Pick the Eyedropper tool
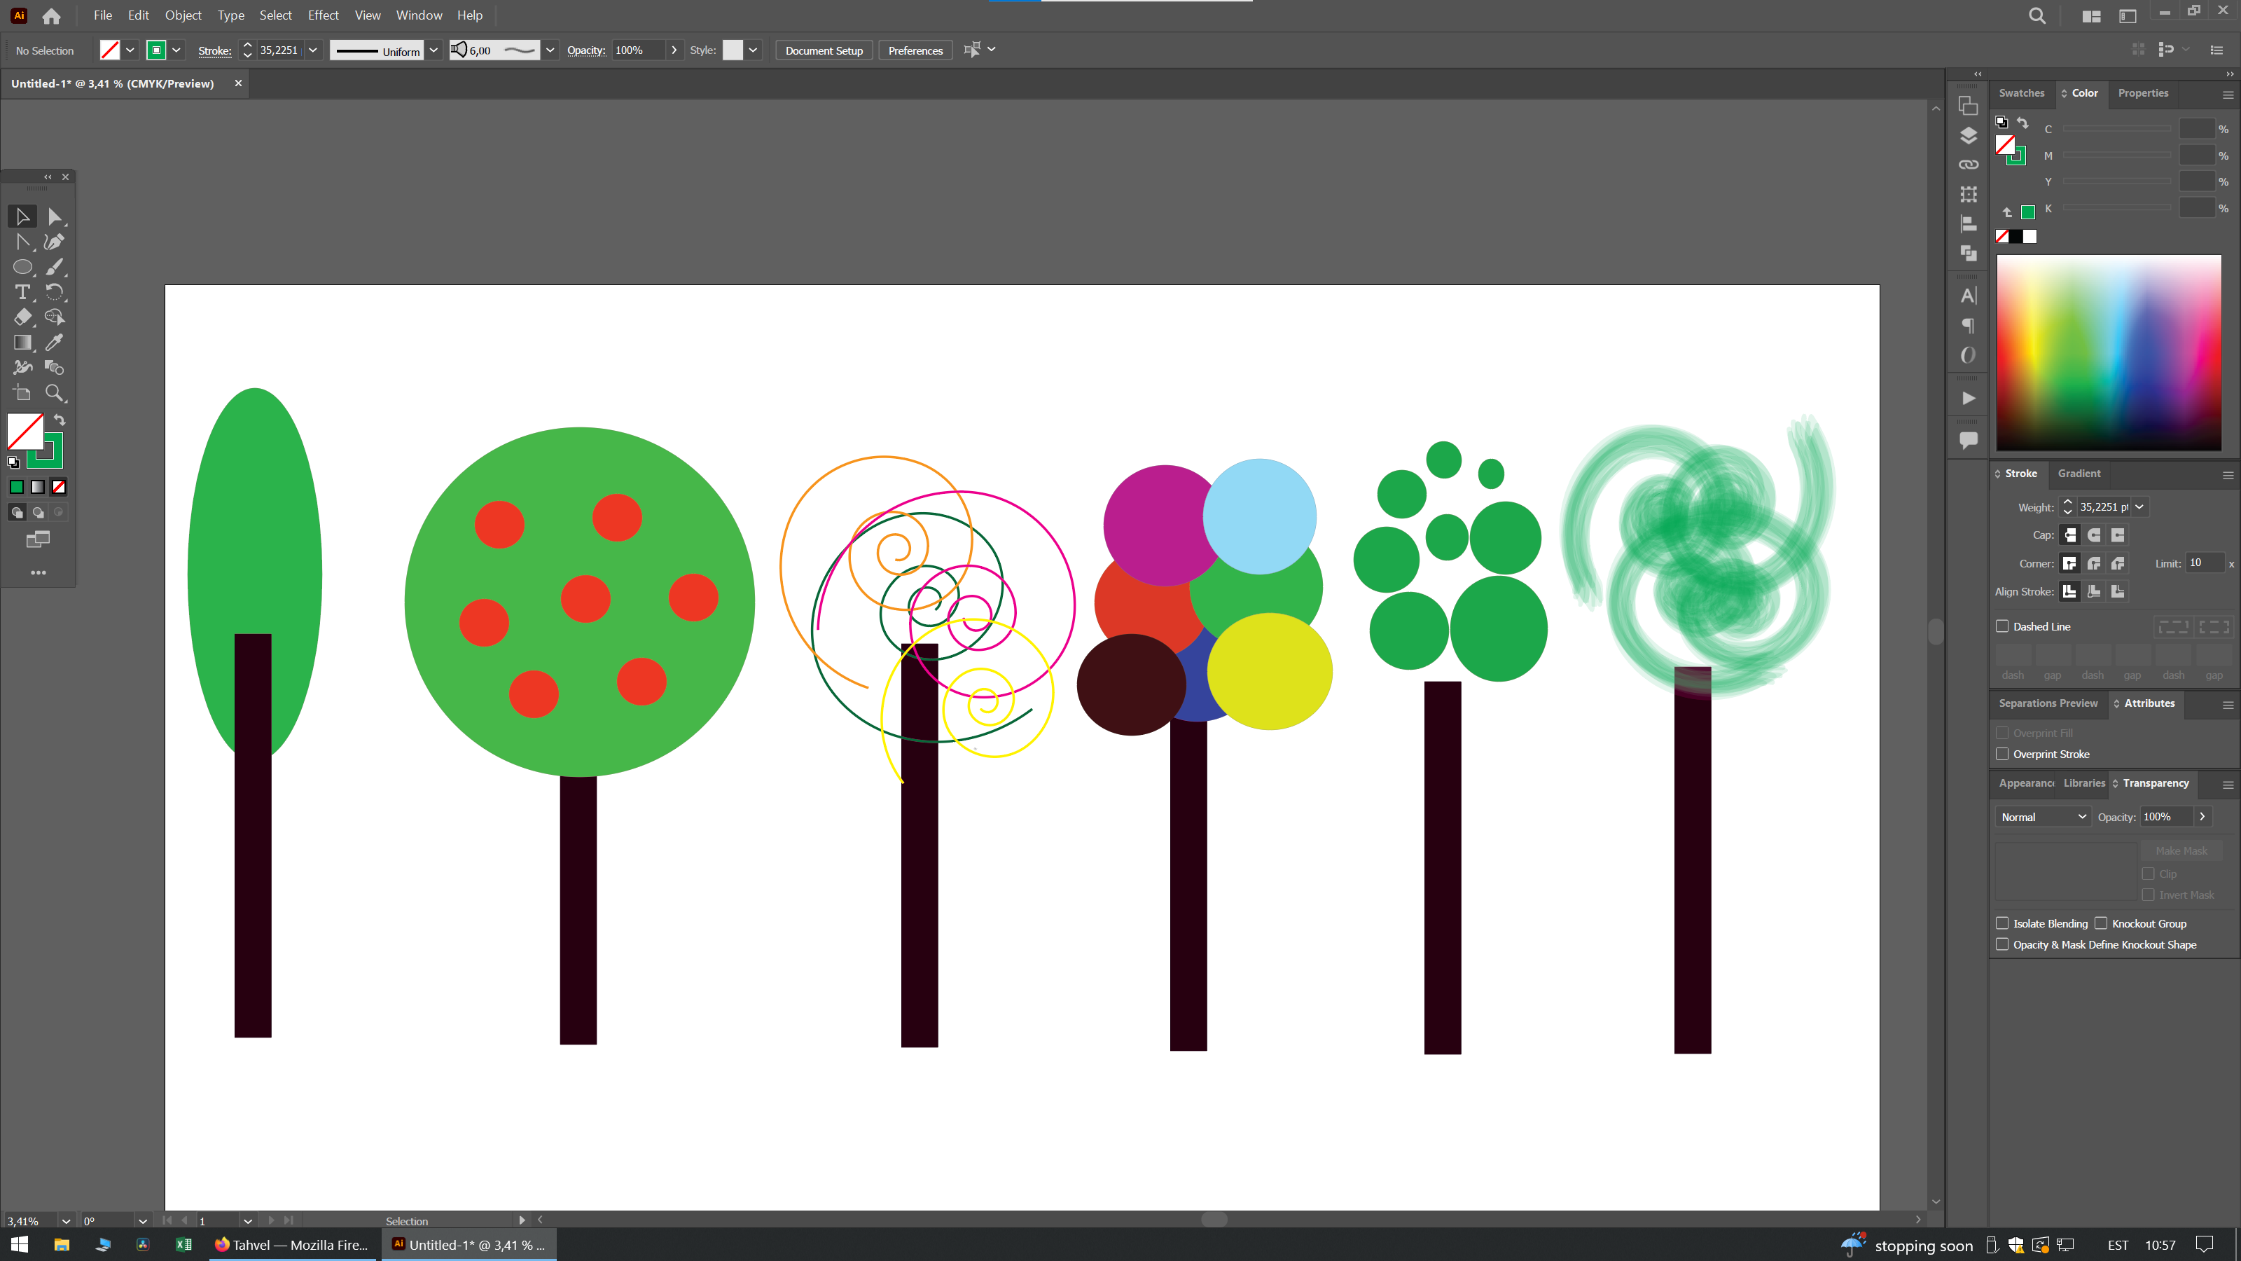 [x=55, y=342]
